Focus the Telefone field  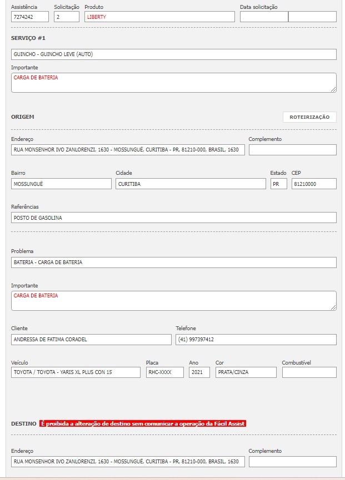coord(256,339)
